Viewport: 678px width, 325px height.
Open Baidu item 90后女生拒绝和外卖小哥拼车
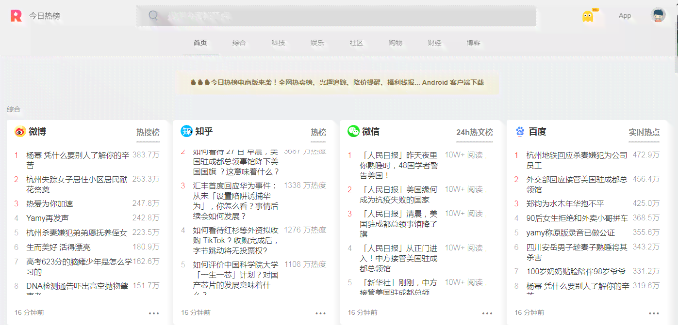[x=577, y=218]
